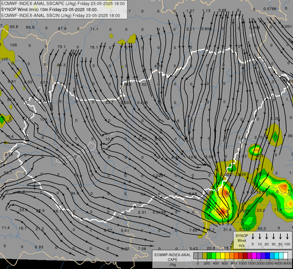Screen dimensions: 293x269
Task: Click the map value 3.88
Action: (222, 10)
